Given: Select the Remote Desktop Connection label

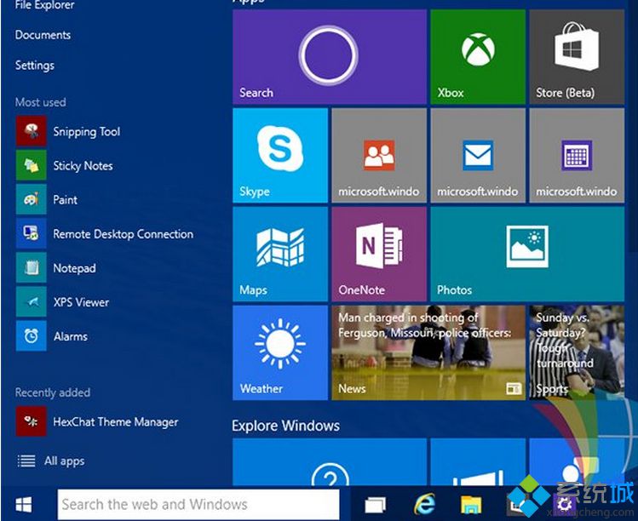Looking at the screenshot, I should coord(124,234).
